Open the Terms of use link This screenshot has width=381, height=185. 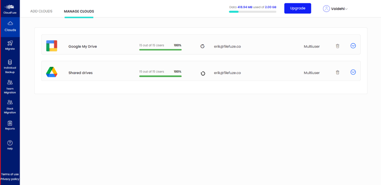point(10,174)
